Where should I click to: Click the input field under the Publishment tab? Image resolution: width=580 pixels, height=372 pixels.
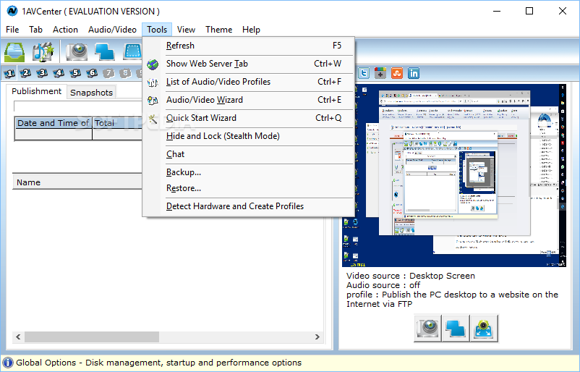coord(78,106)
